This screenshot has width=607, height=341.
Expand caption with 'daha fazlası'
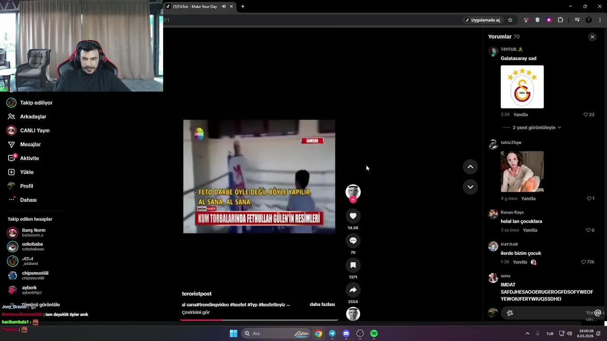(x=322, y=305)
